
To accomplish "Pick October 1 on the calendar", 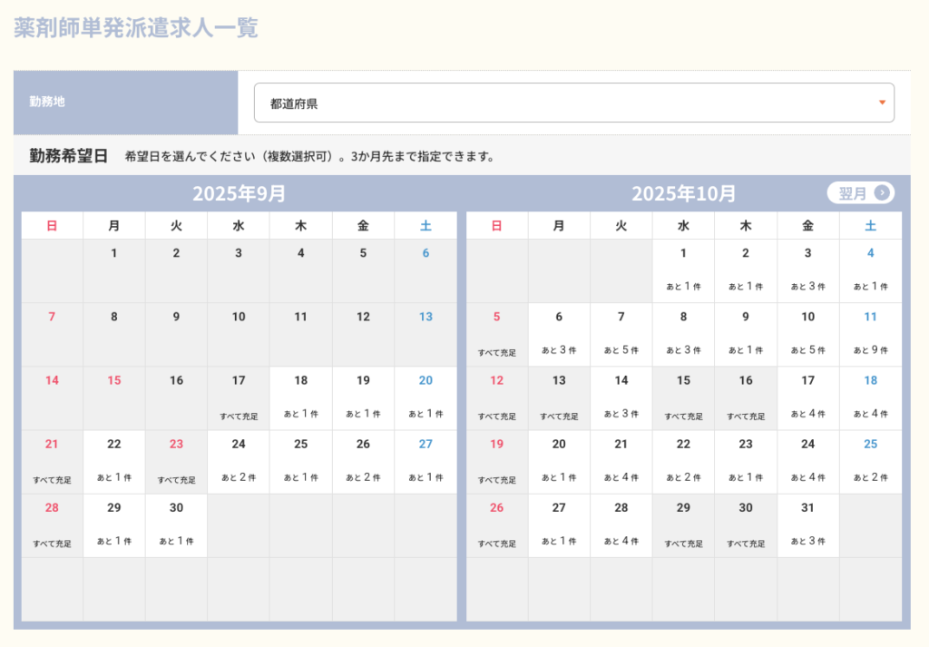I will tap(683, 270).
